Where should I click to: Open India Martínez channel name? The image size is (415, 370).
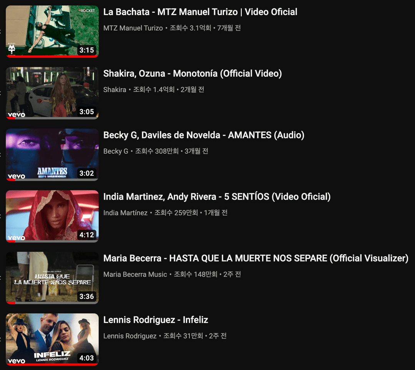(x=125, y=213)
